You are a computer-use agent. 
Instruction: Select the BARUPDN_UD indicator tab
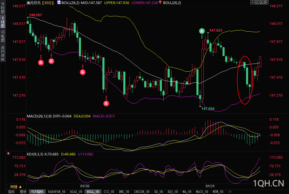[57, 192]
